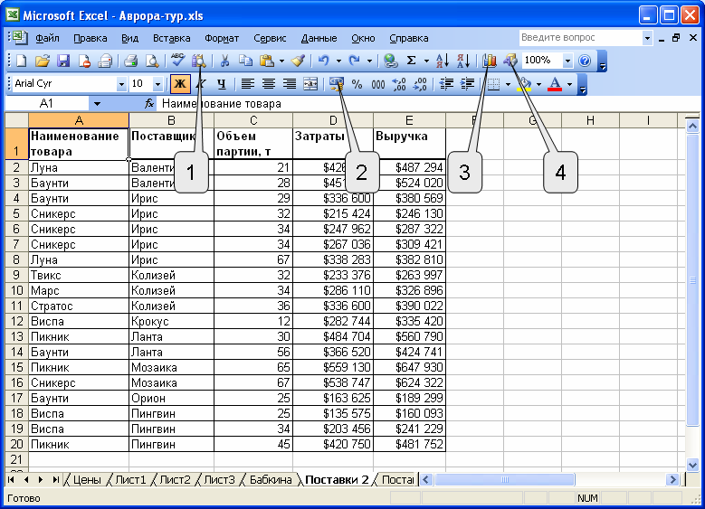Create a new blank workbook

(21, 61)
